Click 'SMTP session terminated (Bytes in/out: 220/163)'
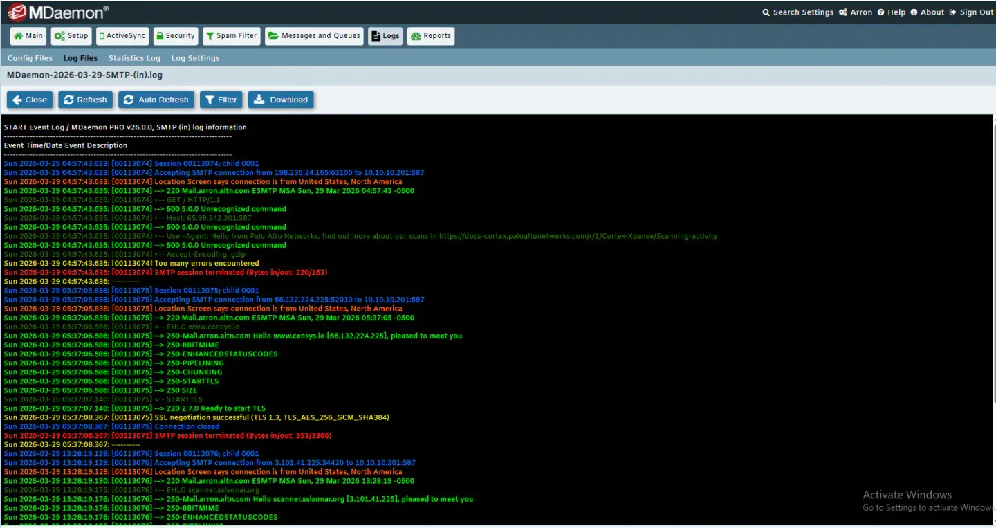The height and width of the screenshot is (528, 996). (x=165, y=273)
